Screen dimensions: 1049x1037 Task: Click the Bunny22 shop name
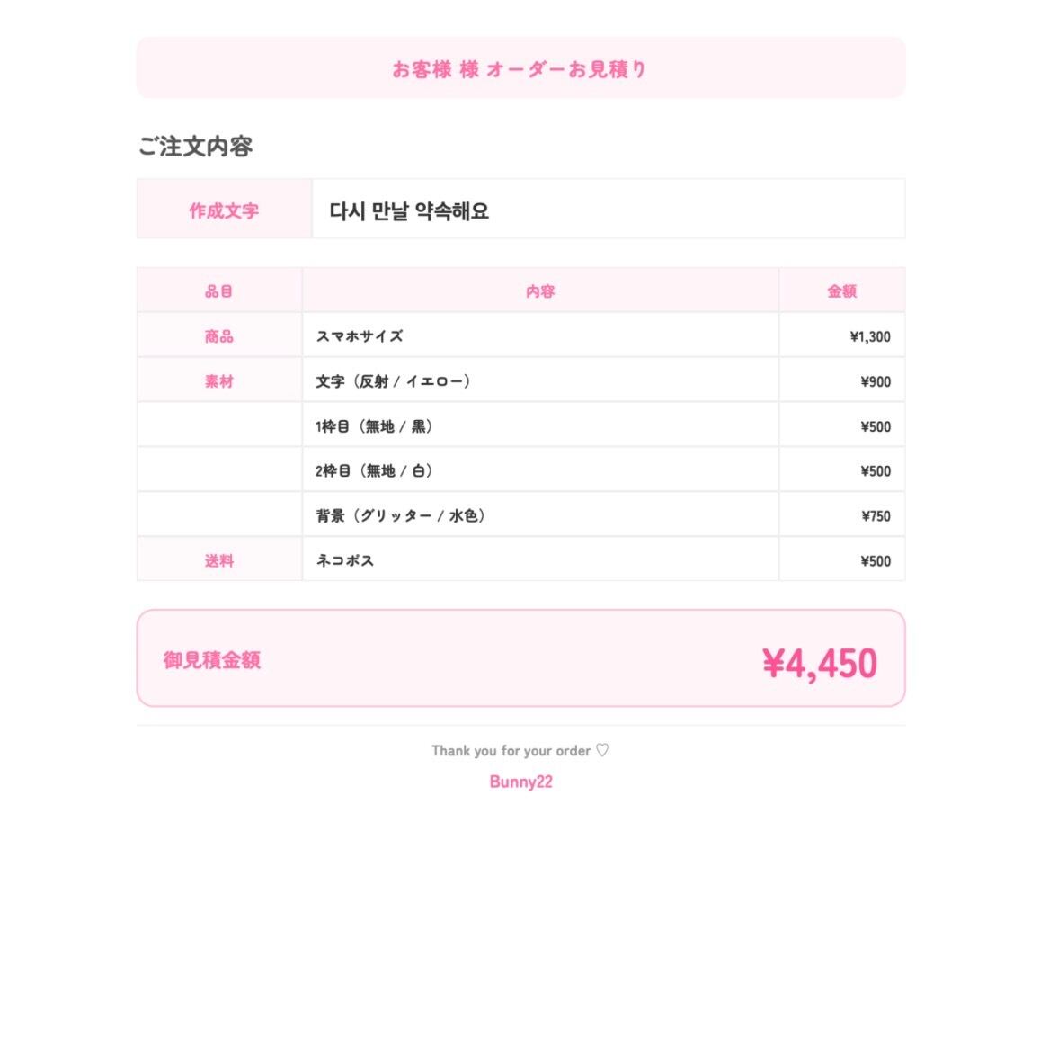520,782
